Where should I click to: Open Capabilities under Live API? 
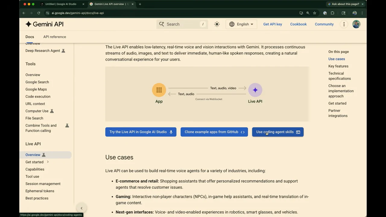[x=35, y=169]
